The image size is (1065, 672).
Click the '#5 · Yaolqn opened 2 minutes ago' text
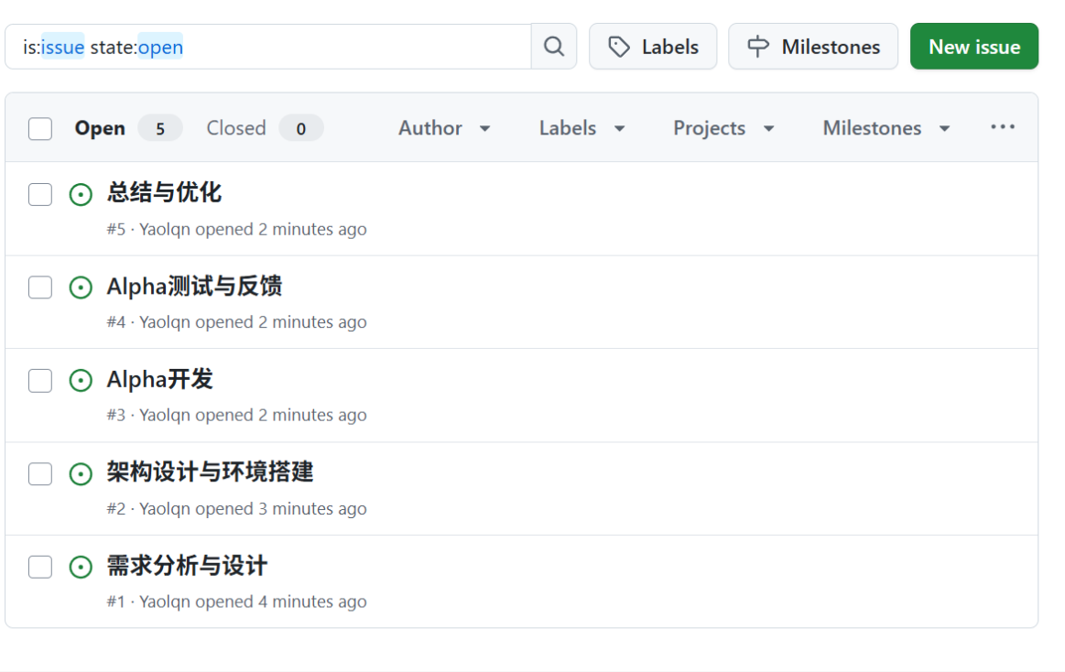point(236,230)
